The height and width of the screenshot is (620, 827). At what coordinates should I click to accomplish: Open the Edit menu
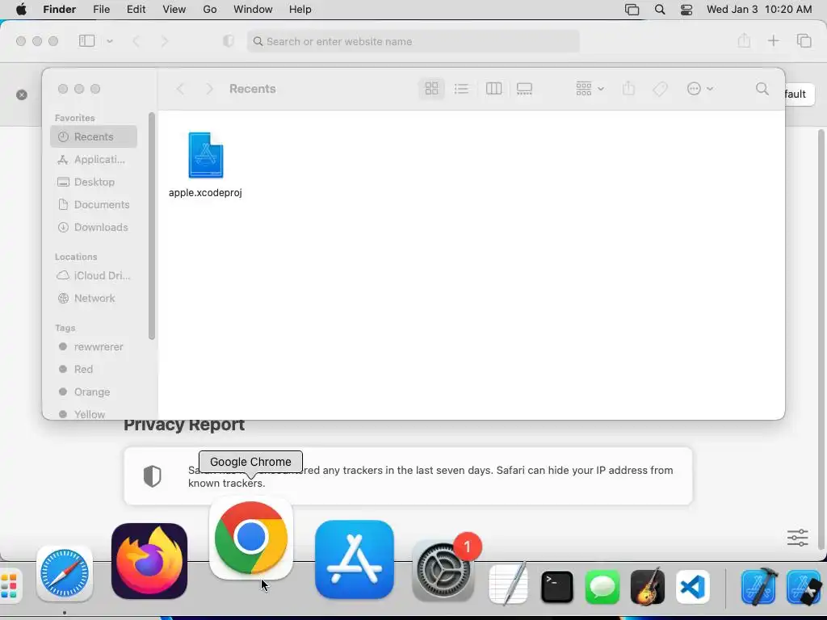click(136, 10)
